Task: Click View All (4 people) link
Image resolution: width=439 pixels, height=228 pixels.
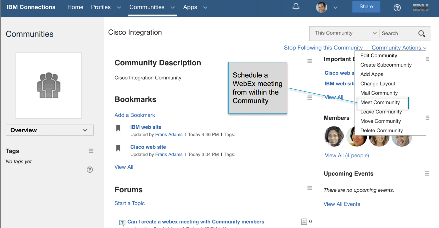Action: pyautogui.click(x=347, y=156)
